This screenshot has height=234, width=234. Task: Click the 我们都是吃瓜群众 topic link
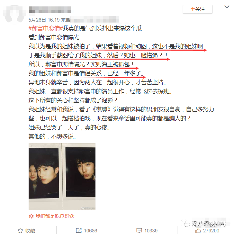(x=55, y=216)
